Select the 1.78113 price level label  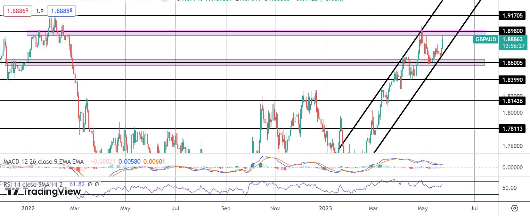click(x=512, y=129)
